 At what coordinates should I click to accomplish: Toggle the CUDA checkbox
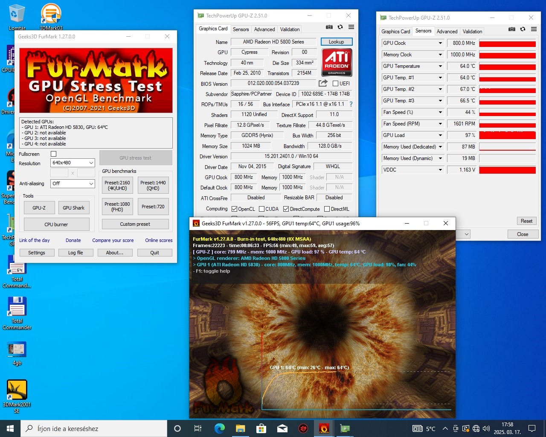pyautogui.click(x=261, y=209)
